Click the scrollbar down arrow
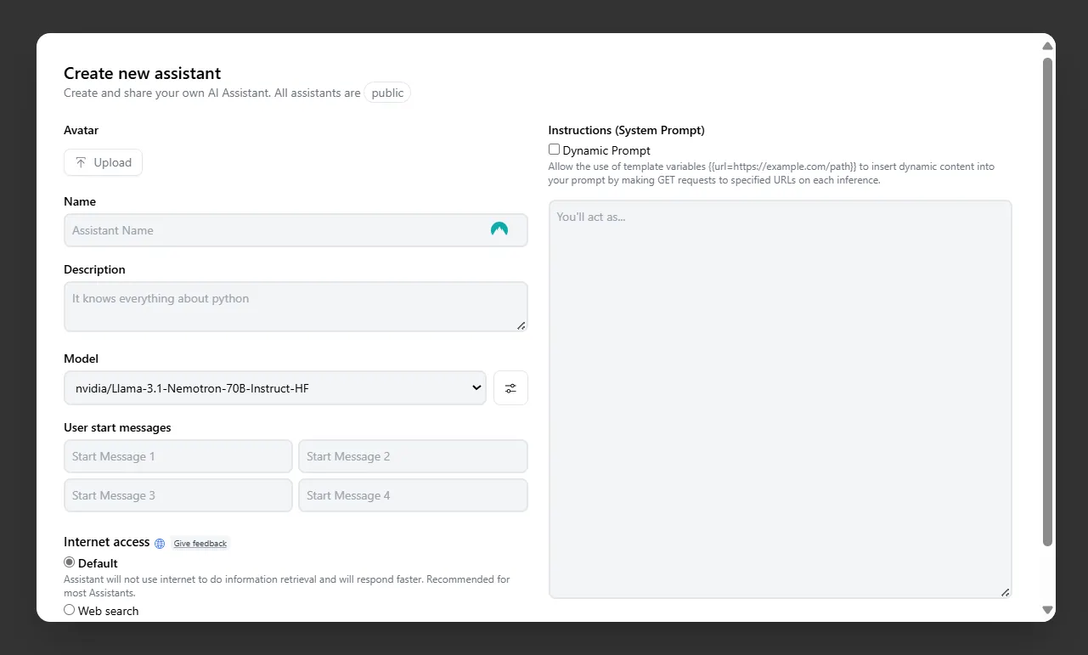Screen dimensions: 1088x655 (x=1047, y=610)
